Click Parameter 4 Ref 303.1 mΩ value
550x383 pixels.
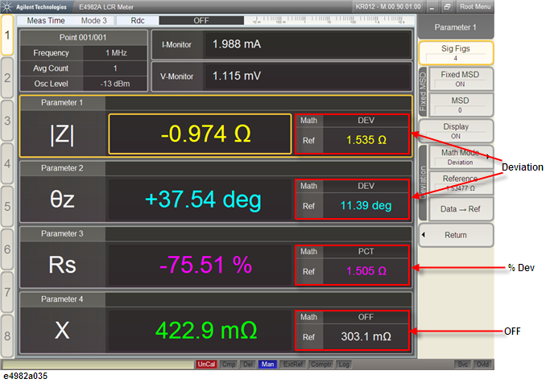tap(366, 337)
